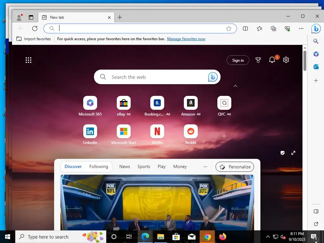Open split screen view
The image size is (324, 243).
coord(245,28)
